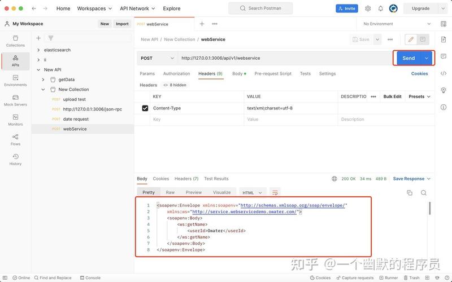The height and width of the screenshot is (282, 452).
Task: Open Flows in the sidebar
Action: [16, 140]
